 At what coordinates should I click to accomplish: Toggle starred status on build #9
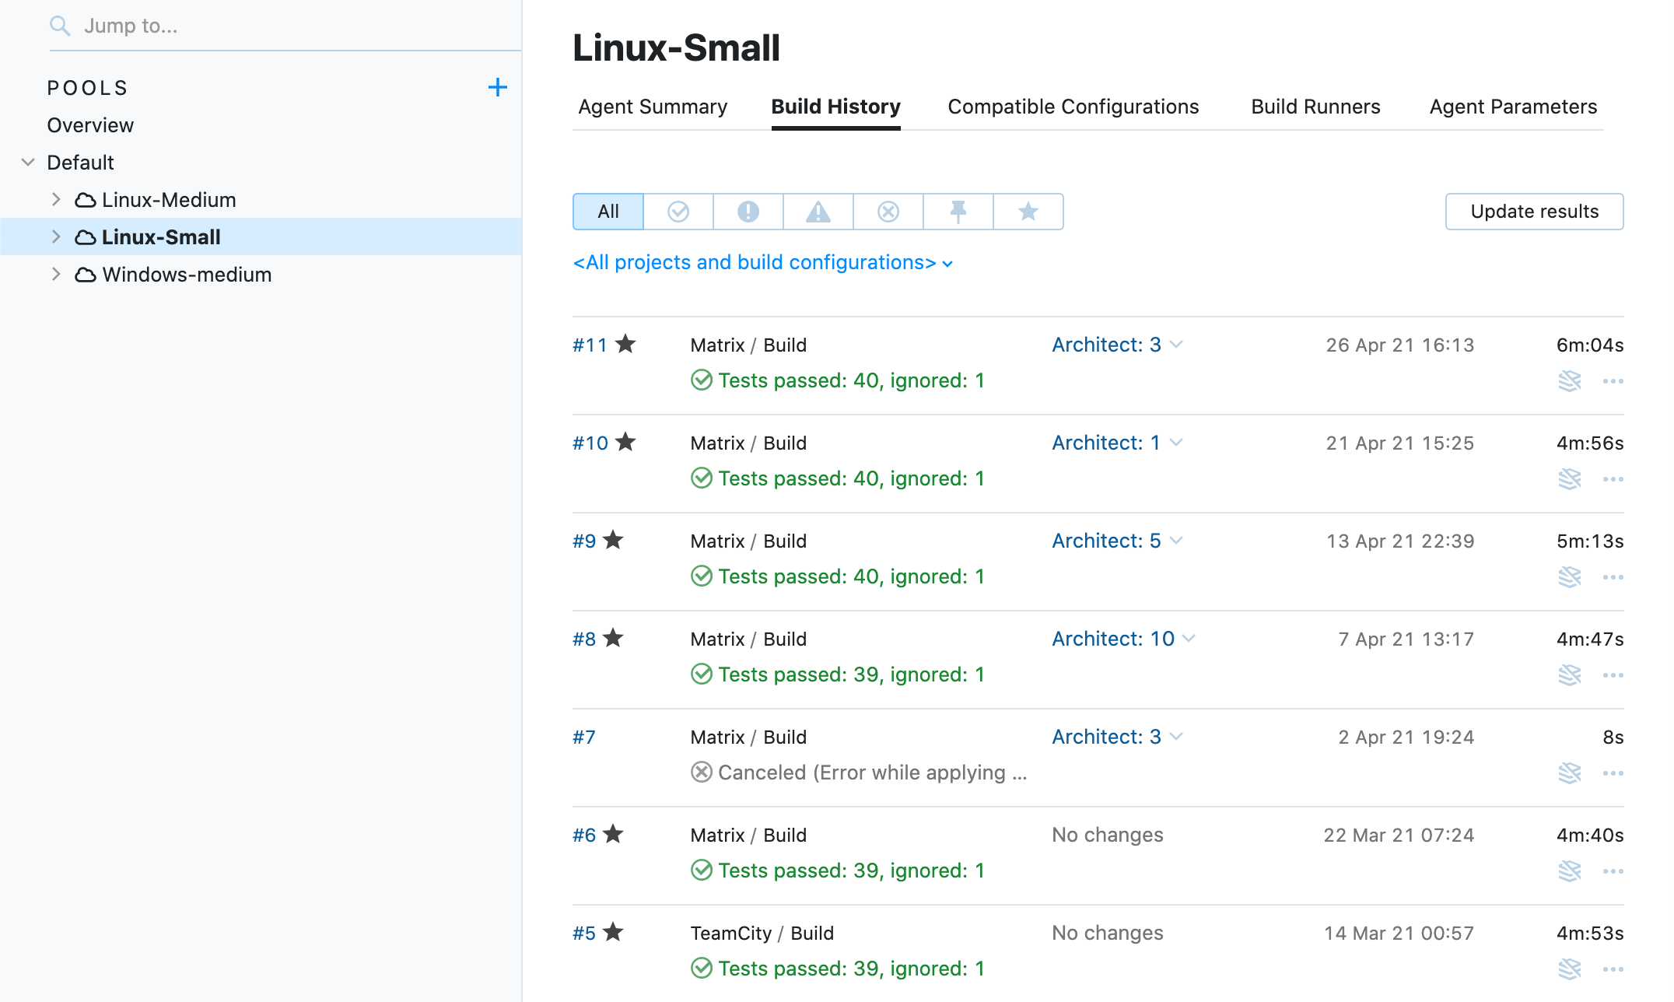pos(615,539)
